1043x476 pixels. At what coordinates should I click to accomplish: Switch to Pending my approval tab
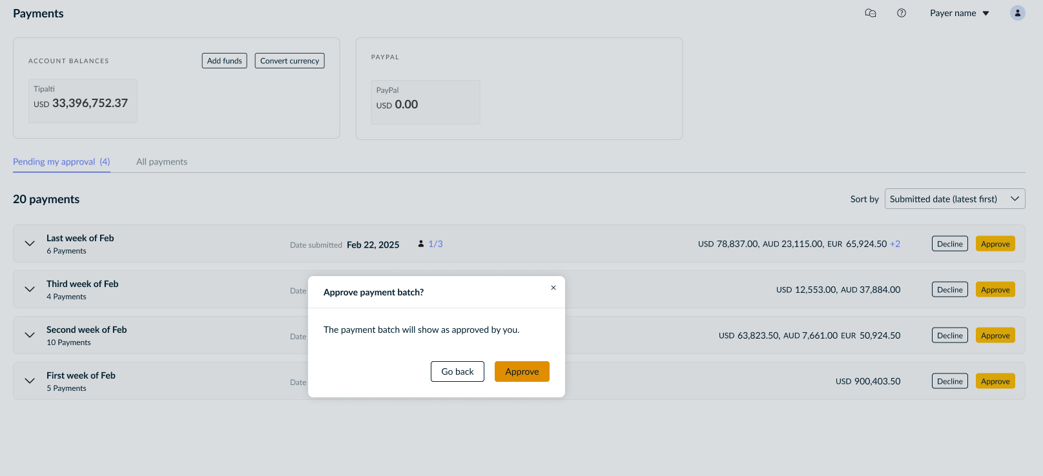(61, 162)
